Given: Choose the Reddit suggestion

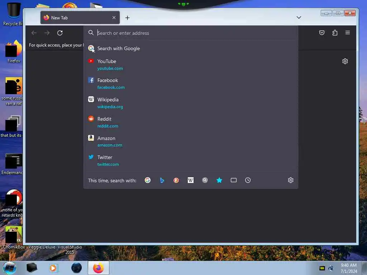Looking at the screenshot, I should click(191, 122).
